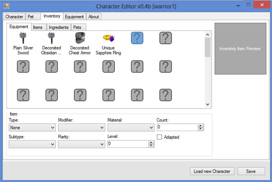The height and width of the screenshot is (182, 272).
Task: Select empty slot below Unique Sapphire Ring
Action: point(109,66)
